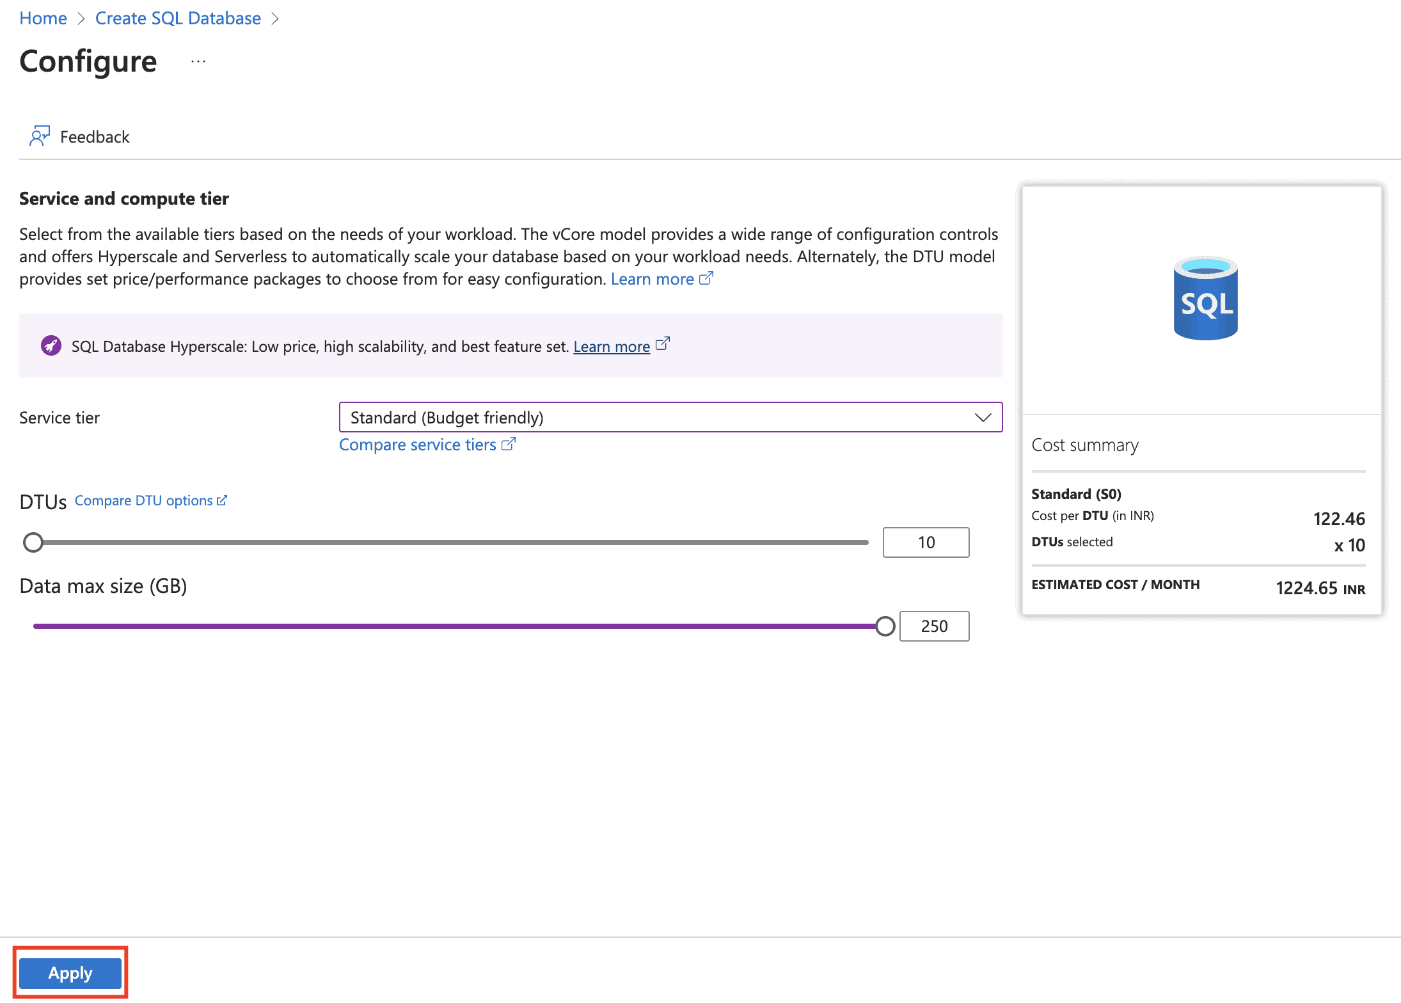The width and height of the screenshot is (1401, 1003).
Task: Click external-link icon after description Learn more
Action: click(706, 278)
